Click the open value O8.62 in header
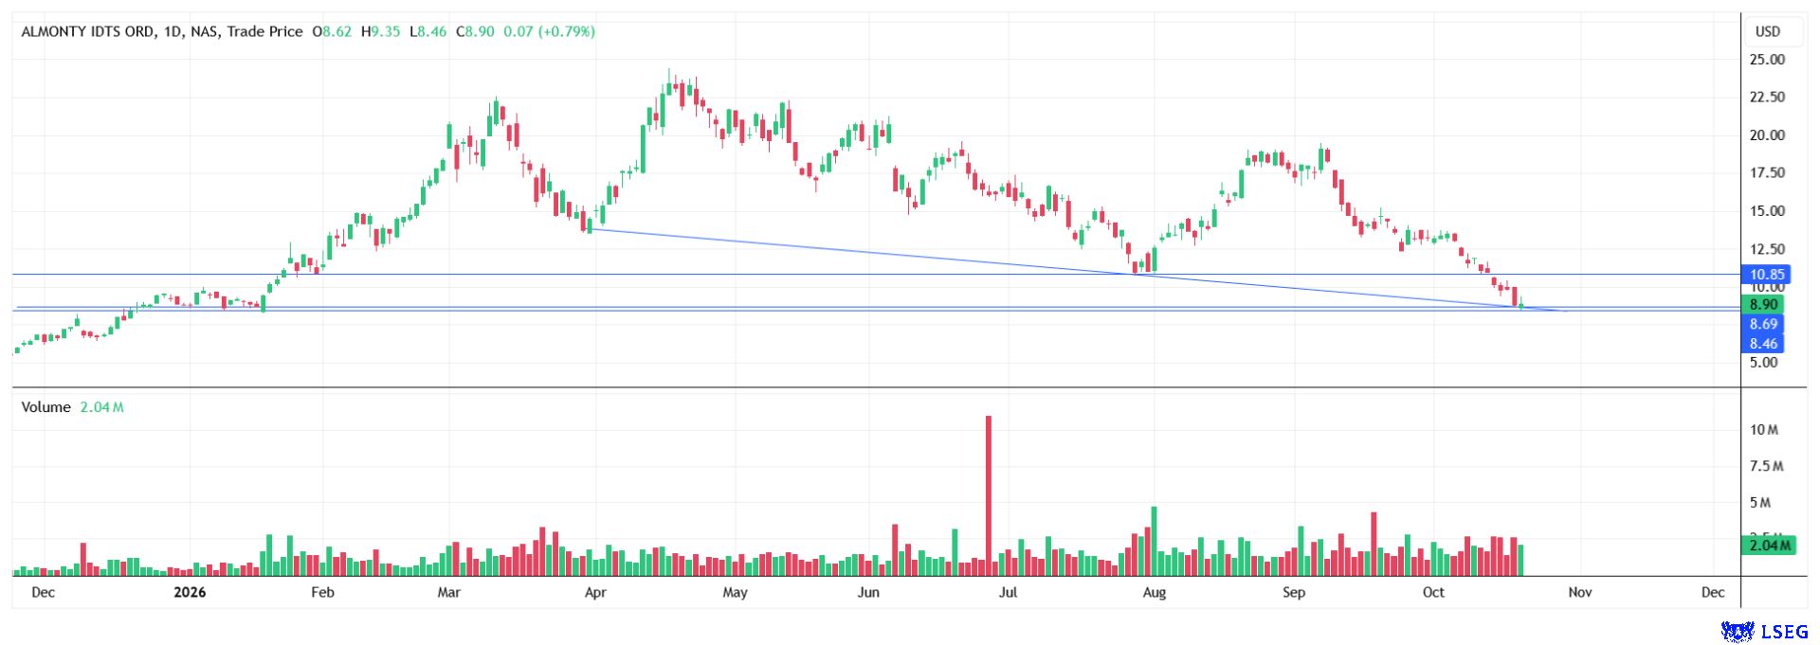Image resolution: width=1820 pixels, height=645 pixels. click(332, 31)
